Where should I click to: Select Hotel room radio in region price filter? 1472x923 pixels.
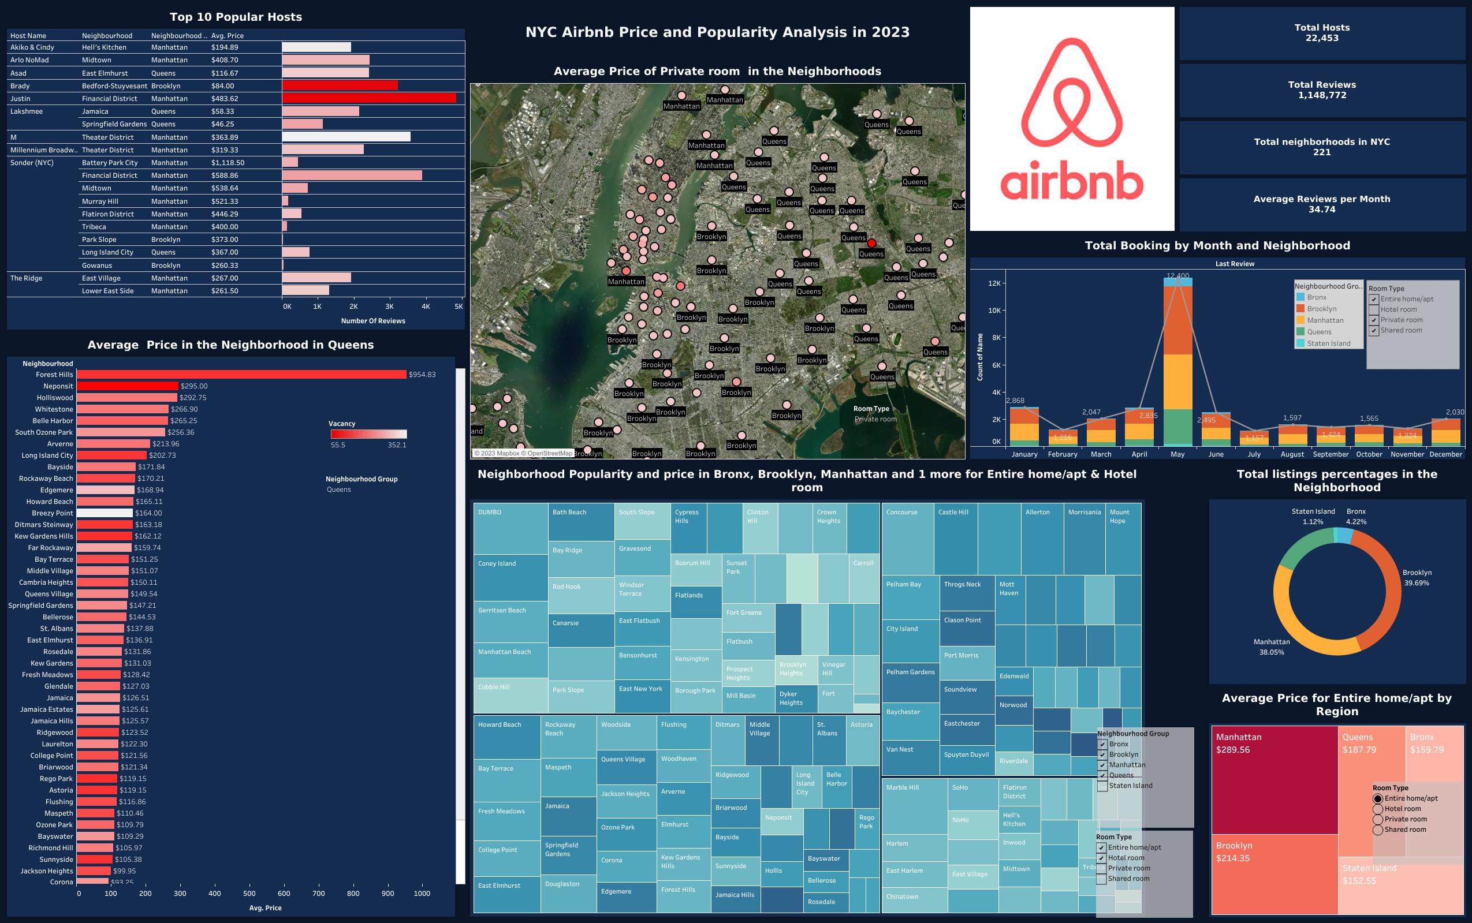point(1378,809)
